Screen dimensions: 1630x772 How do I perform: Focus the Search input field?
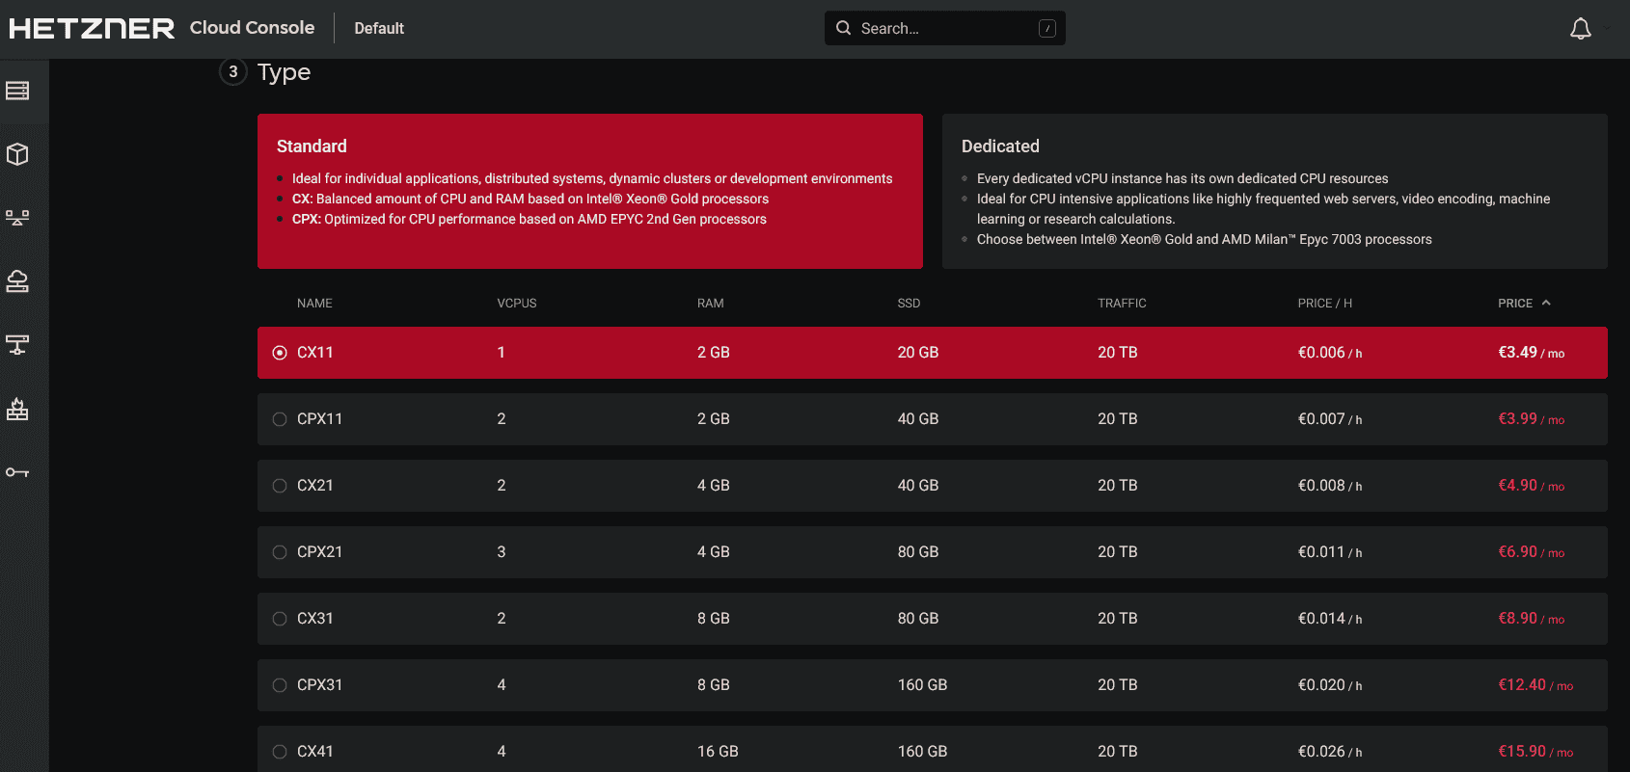tap(945, 28)
